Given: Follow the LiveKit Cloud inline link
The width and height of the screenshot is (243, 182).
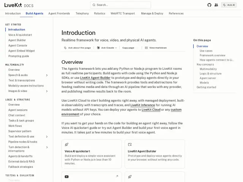Looking at the screenshot, I should click(x=151, y=110).
